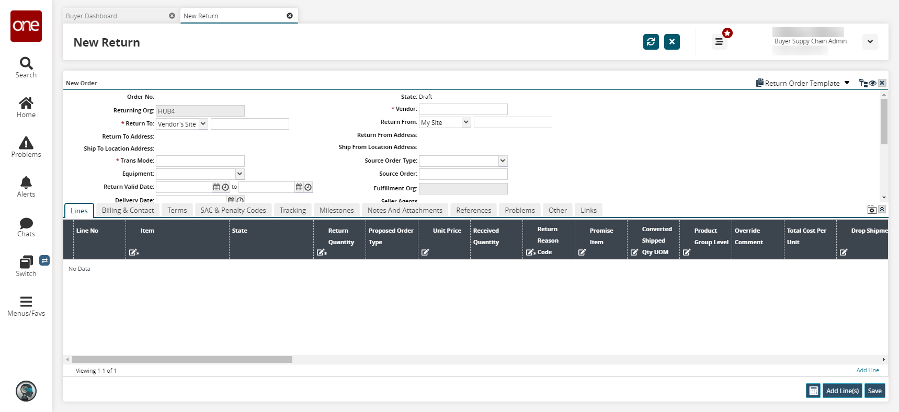
Task: Open the Notes And Attachments tab
Action: click(x=405, y=210)
